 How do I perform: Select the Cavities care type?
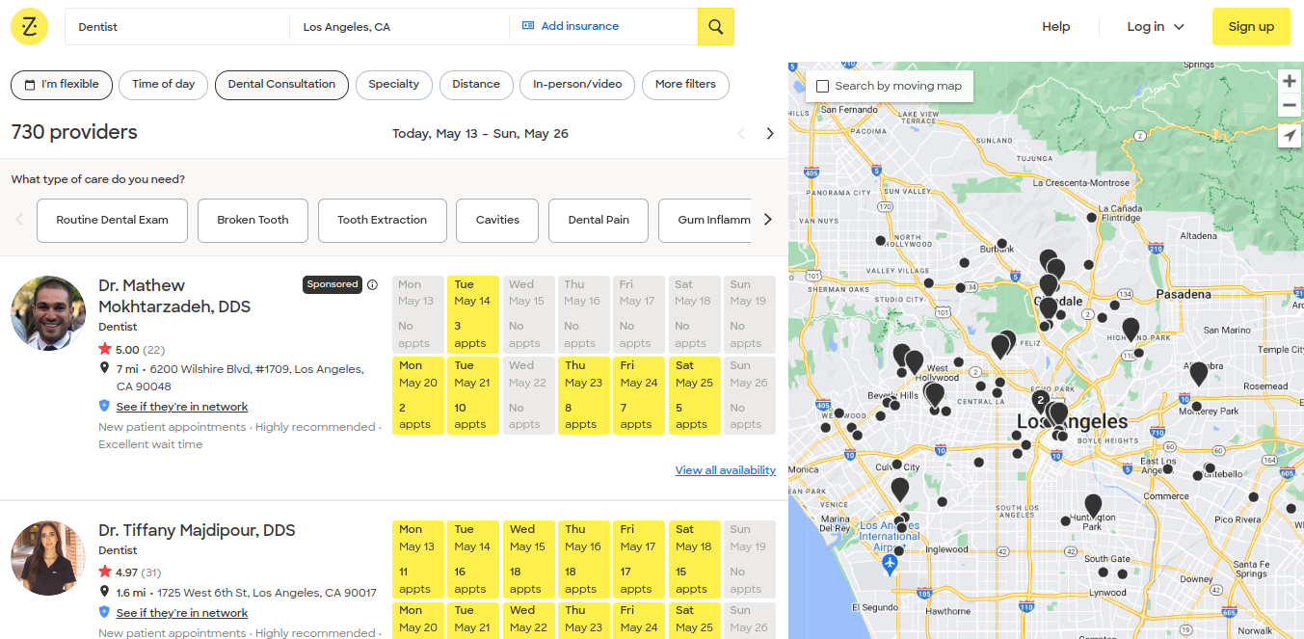(496, 220)
